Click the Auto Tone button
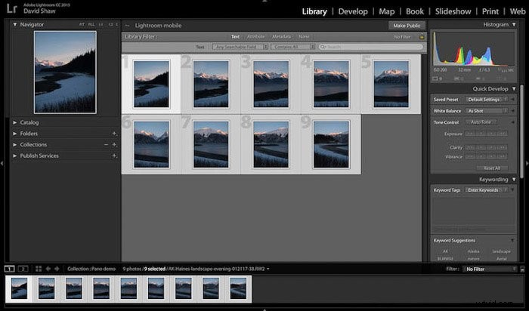This screenshot has height=311, width=529. click(x=481, y=122)
